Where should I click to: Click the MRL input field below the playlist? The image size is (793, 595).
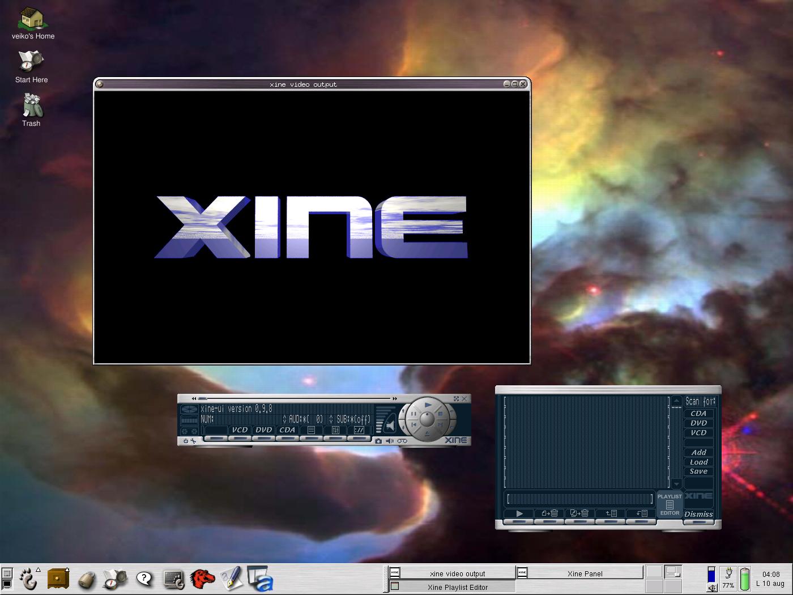tap(579, 499)
